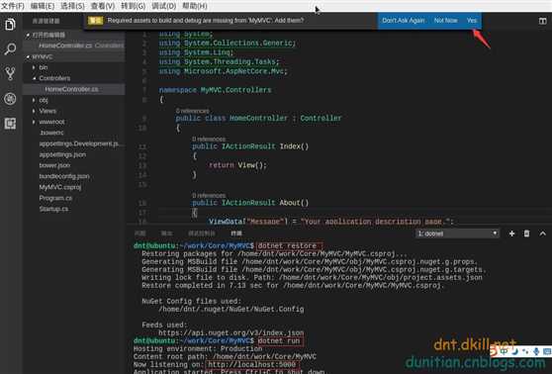The width and height of the screenshot is (552, 374).
Task: Open the 选择(S) menu
Action: [72, 6]
